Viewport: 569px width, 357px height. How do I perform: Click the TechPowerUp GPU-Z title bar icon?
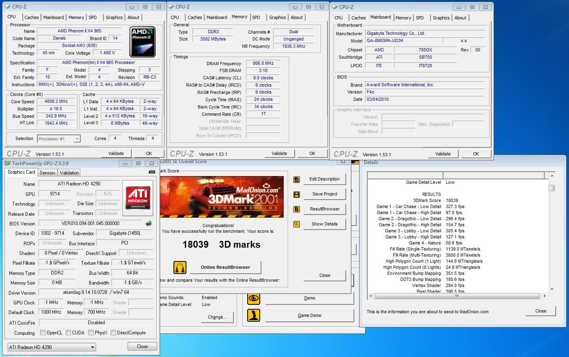click(x=8, y=164)
